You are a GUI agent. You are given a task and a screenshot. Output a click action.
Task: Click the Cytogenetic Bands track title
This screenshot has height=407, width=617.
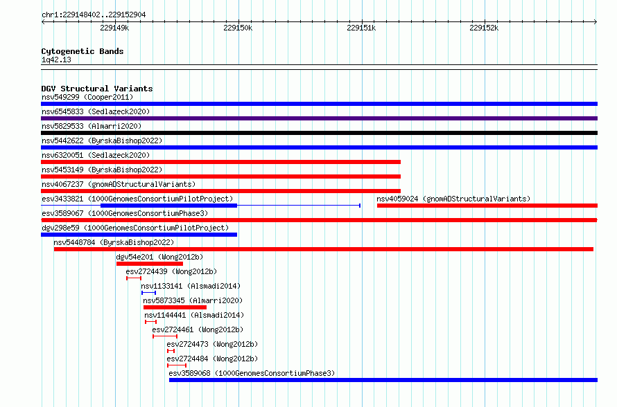[x=82, y=51]
